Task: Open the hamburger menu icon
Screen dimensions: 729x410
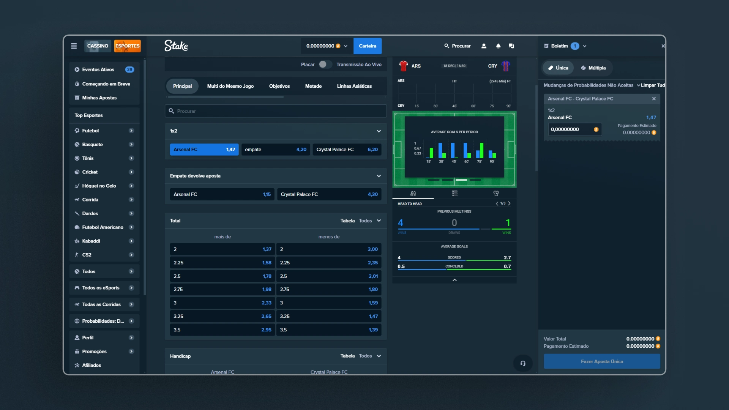Action: pyautogui.click(x=74, y=46)
